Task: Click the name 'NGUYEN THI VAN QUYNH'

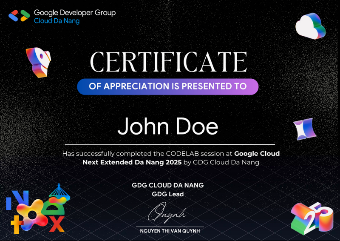Action: pos(170,231)
